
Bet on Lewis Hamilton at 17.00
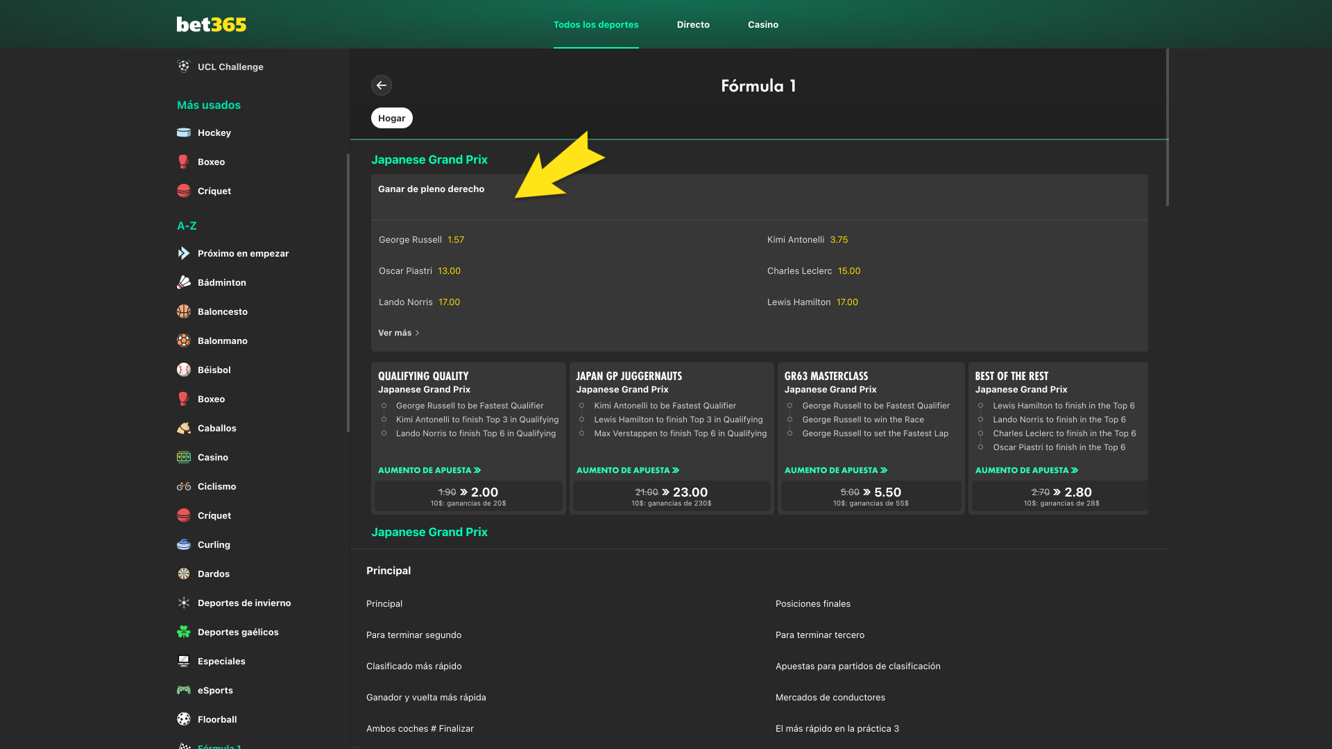[x=812, y=302]
